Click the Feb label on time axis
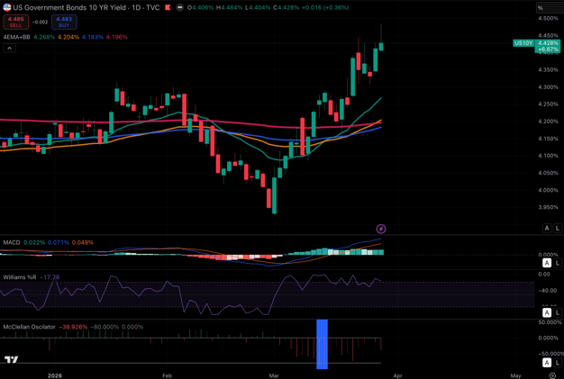564x379 pixels. (x=167, y=375)
